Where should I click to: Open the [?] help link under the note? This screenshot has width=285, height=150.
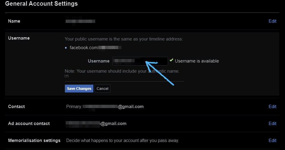(67, 76)
